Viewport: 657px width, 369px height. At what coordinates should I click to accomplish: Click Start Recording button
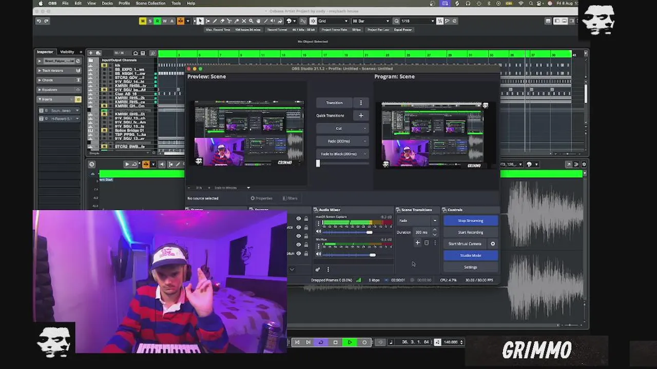point(471,232)
